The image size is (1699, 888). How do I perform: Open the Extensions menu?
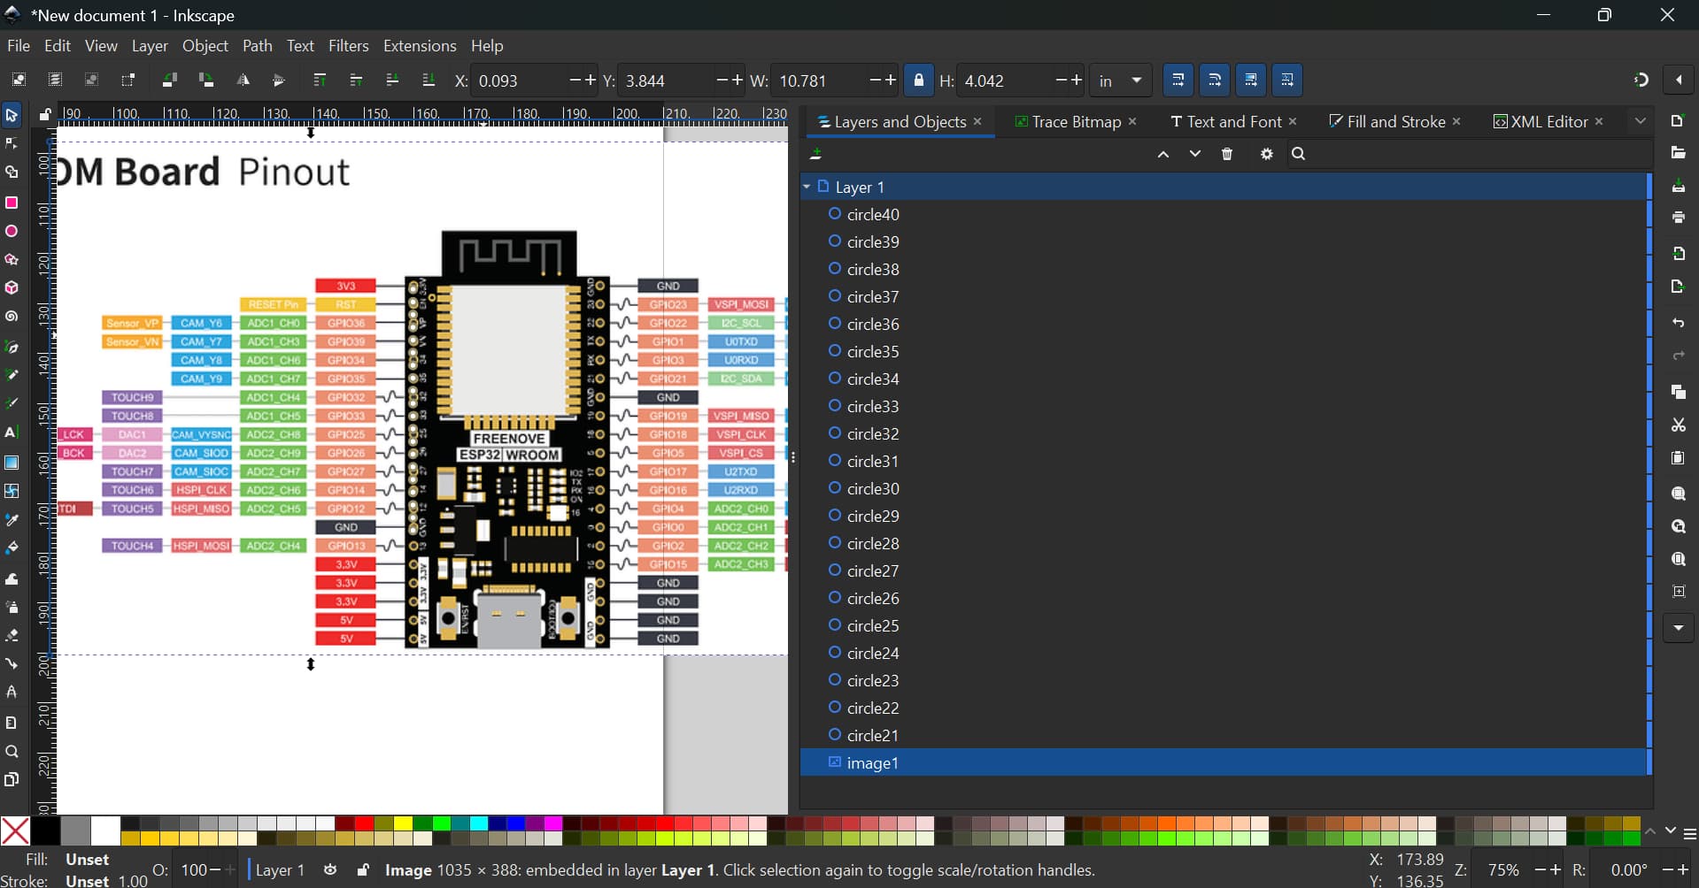pos(420,46)
